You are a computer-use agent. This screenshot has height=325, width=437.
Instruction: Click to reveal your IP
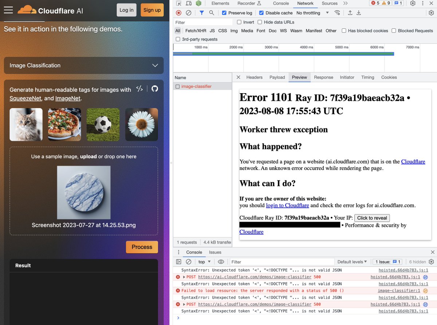click(x=372, y=218)
